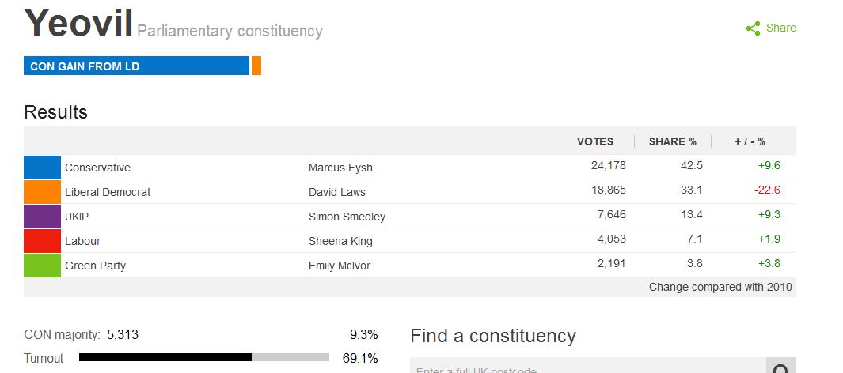This screenshot has height=373, width=843.
Task: Click the postcode search magnifier icon
Action: coord(780,368)
